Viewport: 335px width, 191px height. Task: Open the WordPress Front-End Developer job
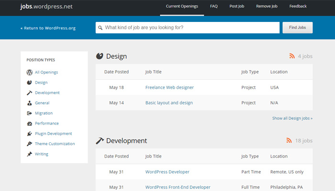point(178,187)
